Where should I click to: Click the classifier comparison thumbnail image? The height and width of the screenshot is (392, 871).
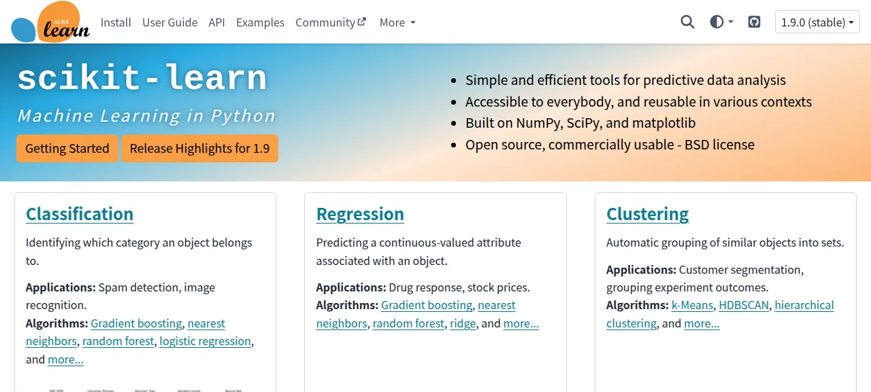click(x=145, y=389)
